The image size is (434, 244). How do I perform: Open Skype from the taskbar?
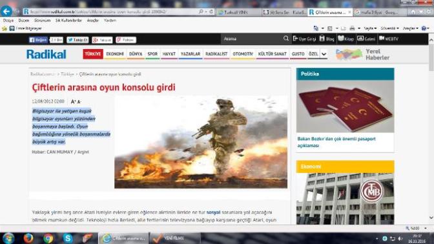(x=68, y=238)
